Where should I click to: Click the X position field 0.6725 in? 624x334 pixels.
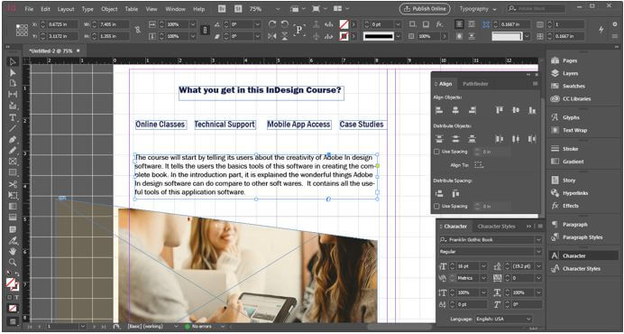click(x=63, y=24)
